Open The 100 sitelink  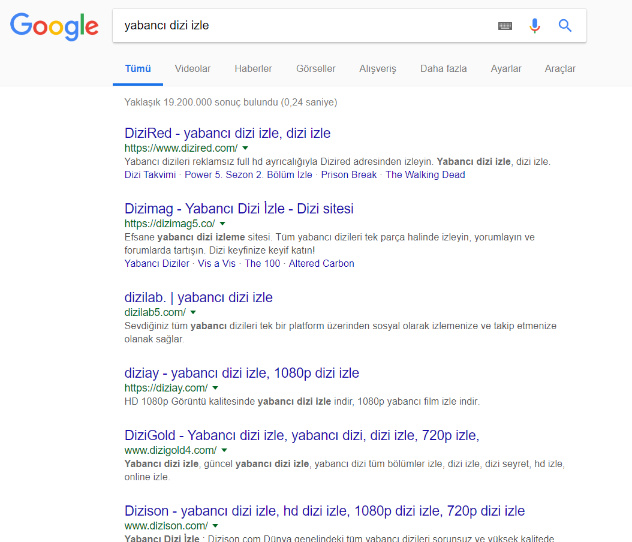263,263
